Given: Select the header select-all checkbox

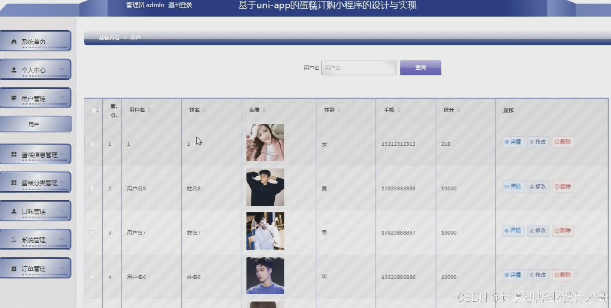Looking at the screenshot, I should 94,111.
